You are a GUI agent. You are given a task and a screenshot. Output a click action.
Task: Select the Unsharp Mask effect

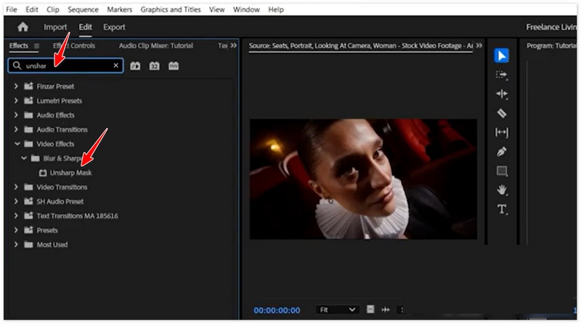70,173
